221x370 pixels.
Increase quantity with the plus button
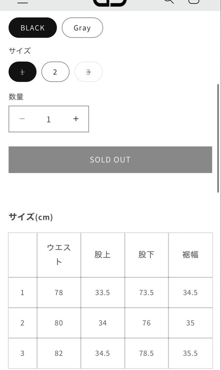76,119
